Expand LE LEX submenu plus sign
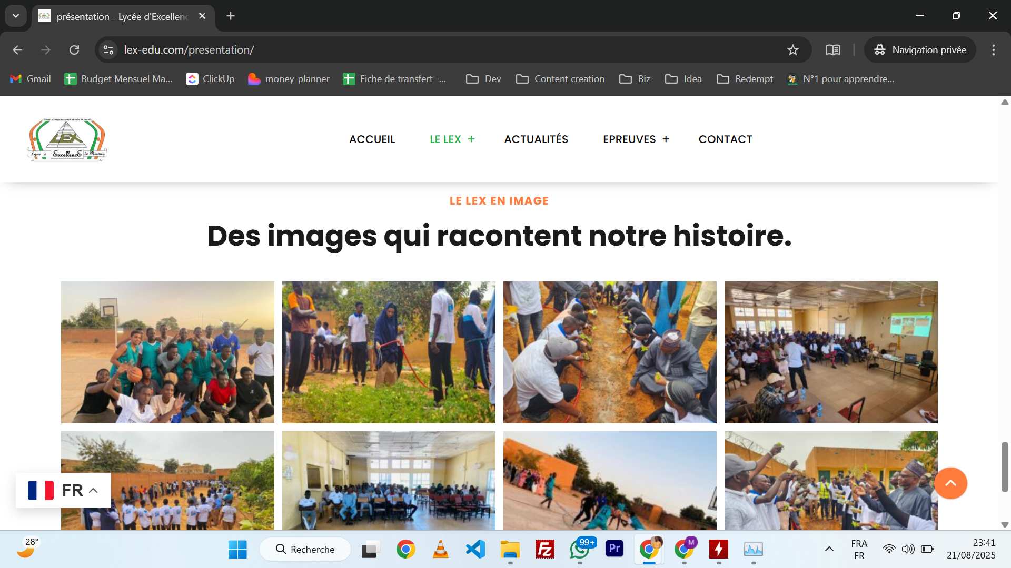Screen dimensions: 1011x568 point(471,139)
